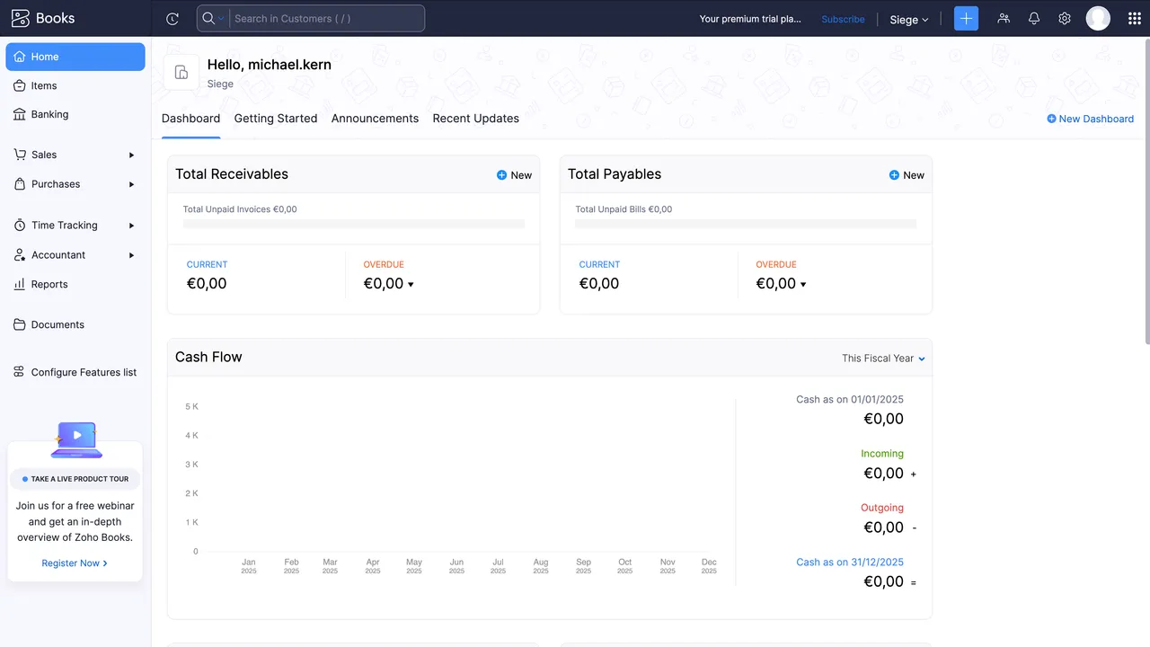The height and width of the screenshot is (647, 1150).
Task: Open Documents in the sidebar
Action: pos(75,324)
